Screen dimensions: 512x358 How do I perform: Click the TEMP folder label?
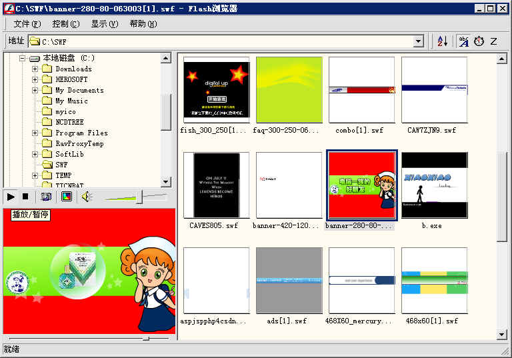[x=63, y=176]
